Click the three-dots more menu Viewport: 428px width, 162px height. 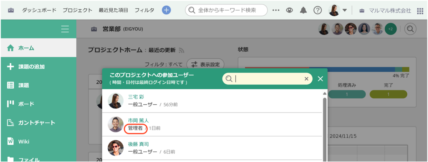276,10
